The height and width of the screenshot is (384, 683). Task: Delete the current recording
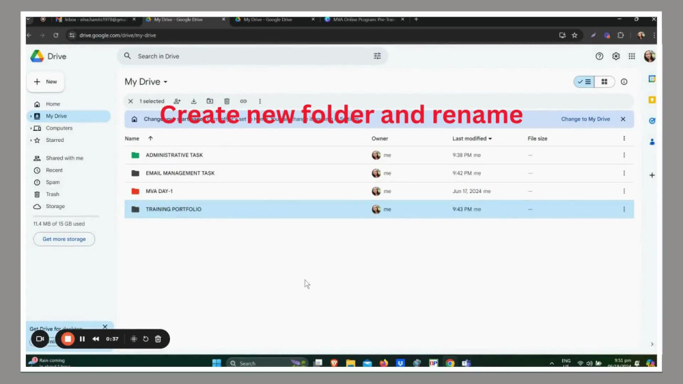(x=158, y=339)
